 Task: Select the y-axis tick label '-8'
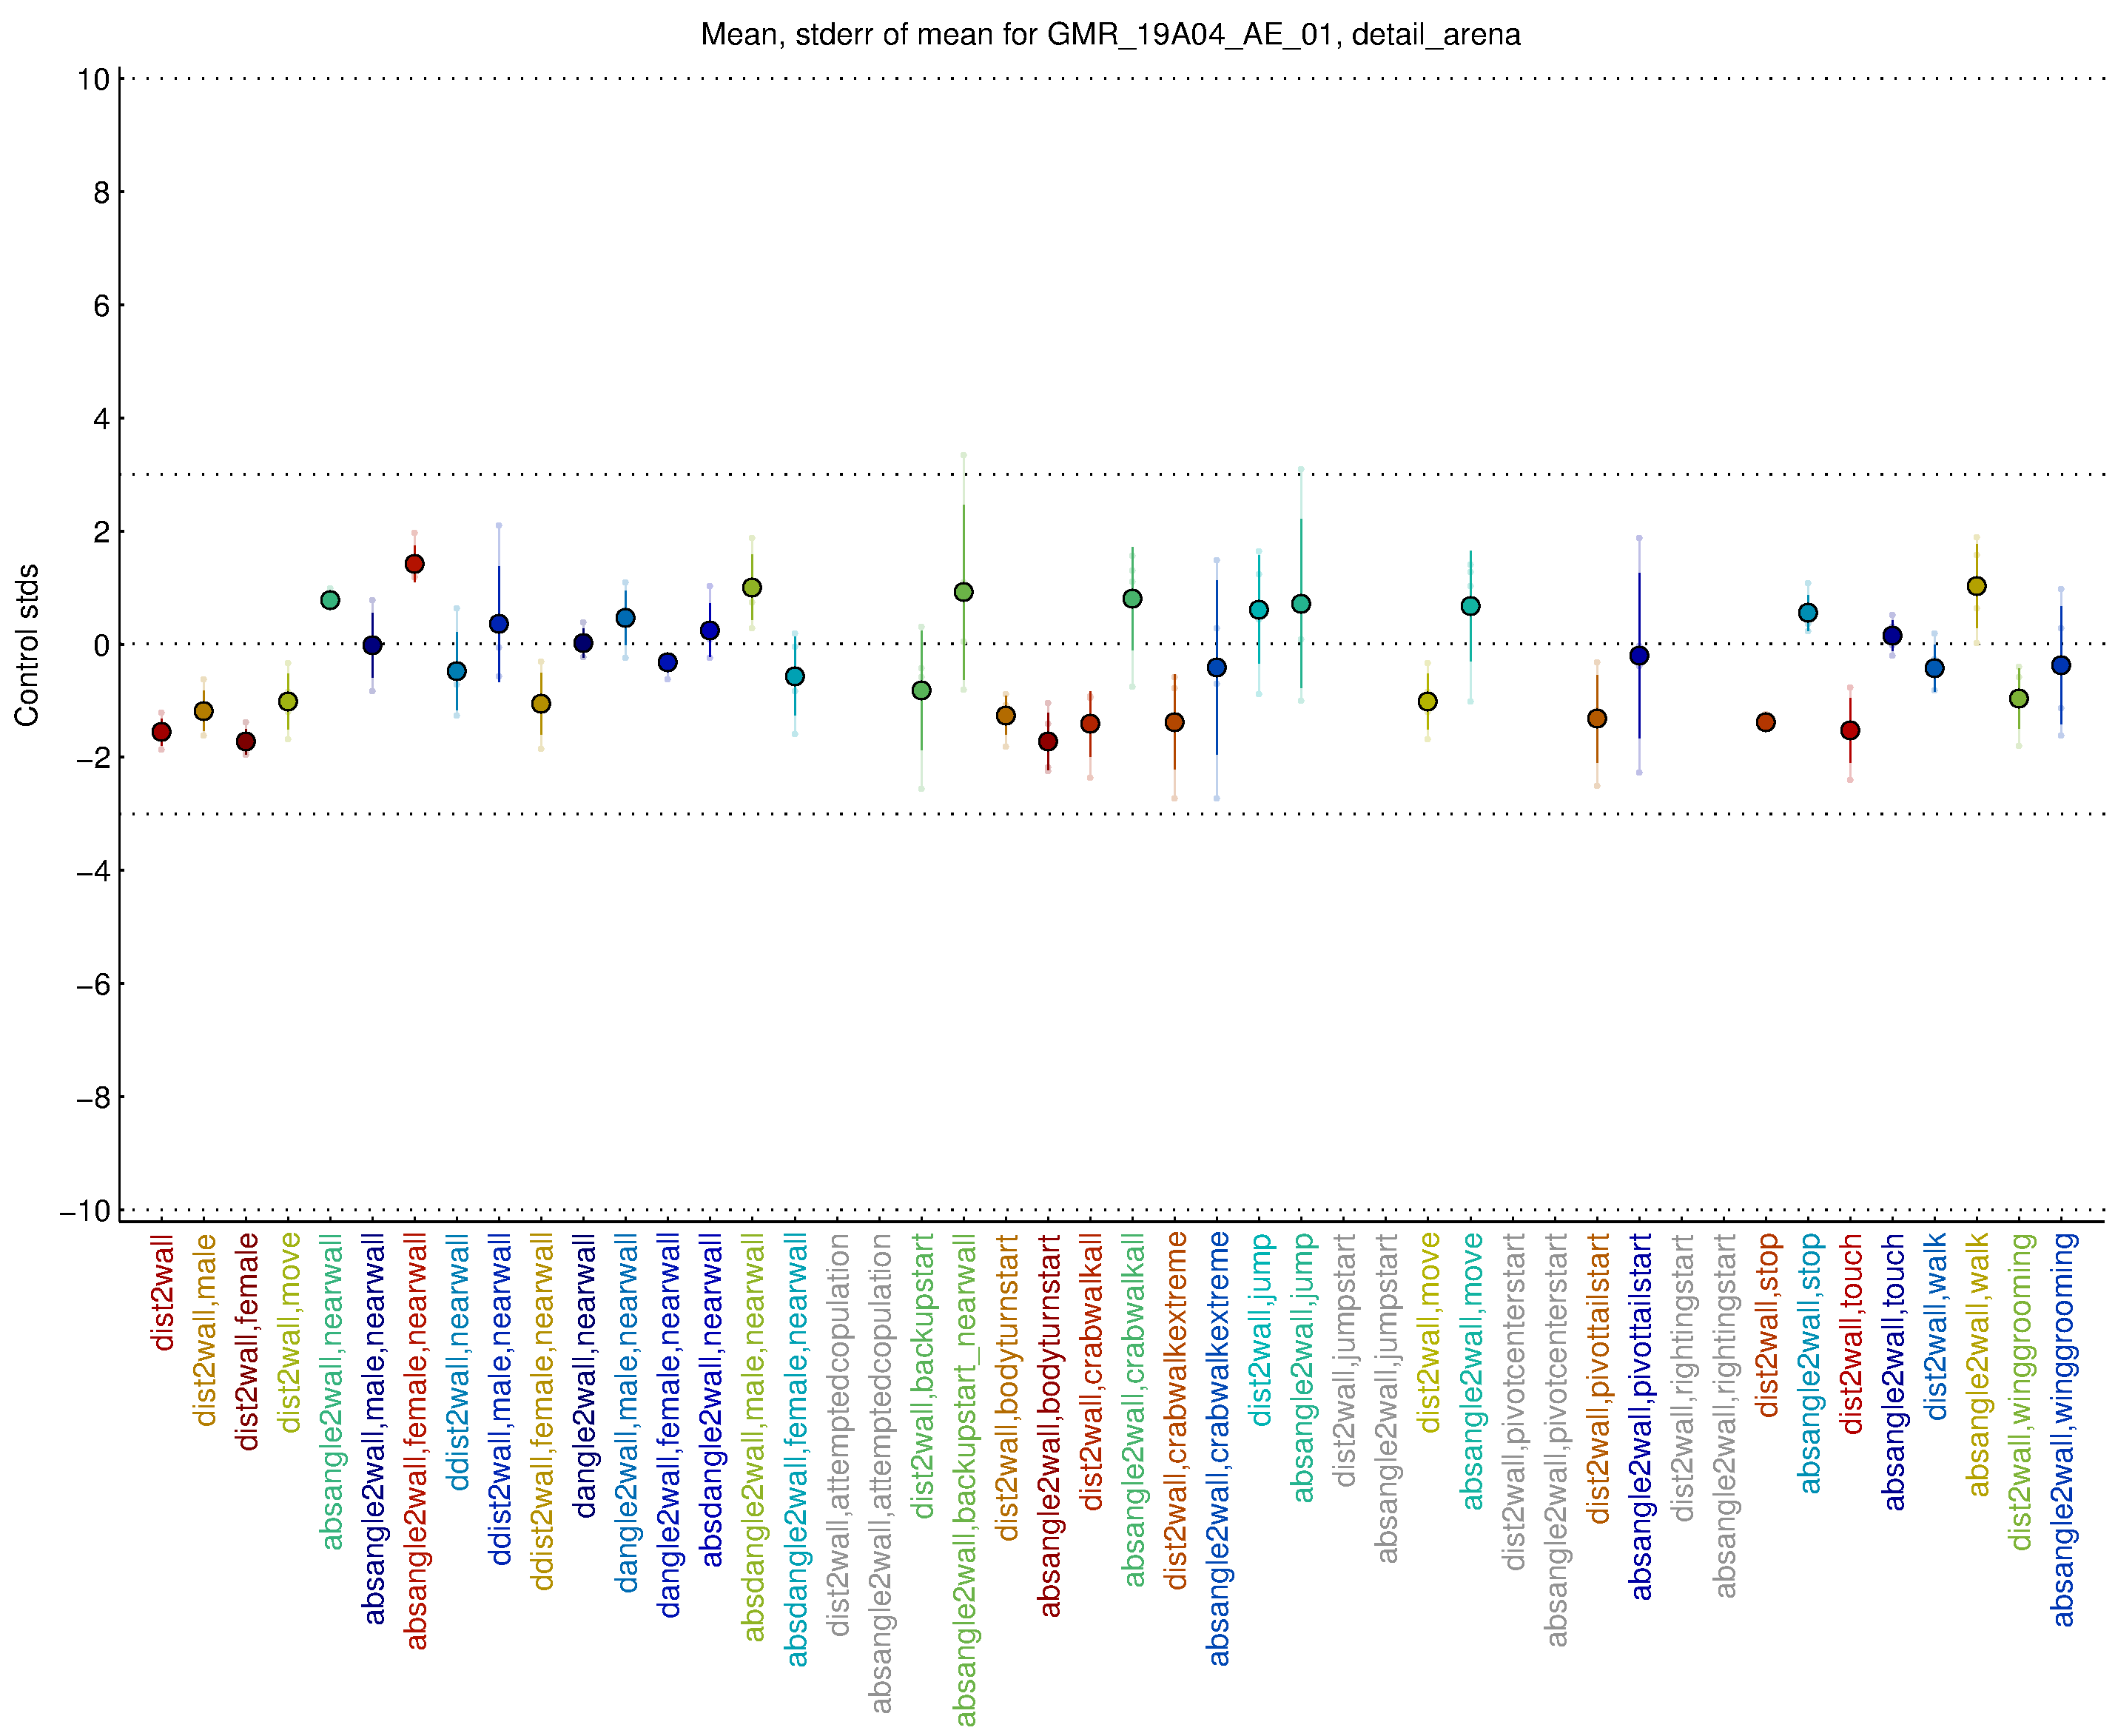coord(94,1098)
